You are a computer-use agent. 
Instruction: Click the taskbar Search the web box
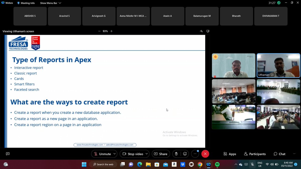[x=103, y=164]
